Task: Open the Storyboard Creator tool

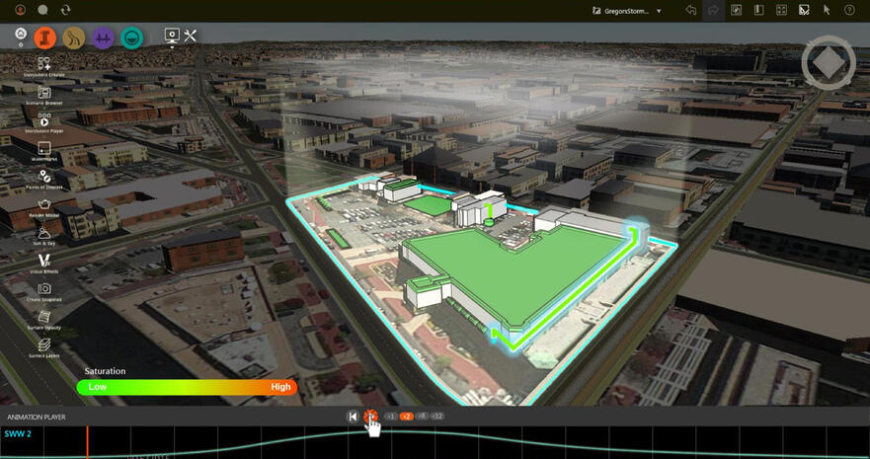Action: pos(43,64)
